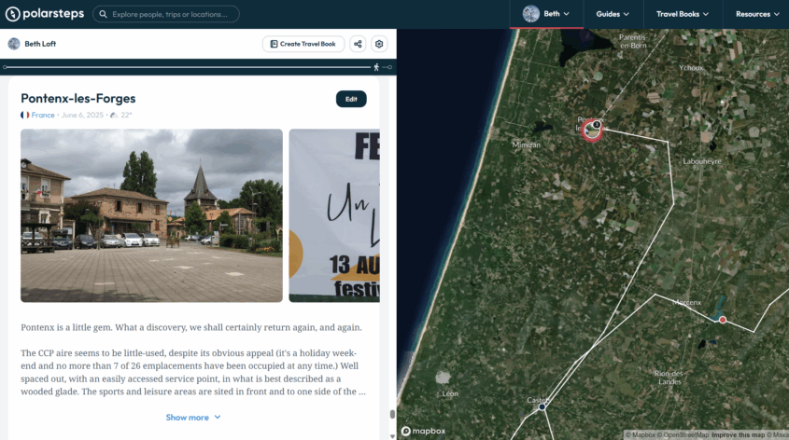Expand the Travel Books menu
This screenshot has height=440, width=789.
pos(683,14)
